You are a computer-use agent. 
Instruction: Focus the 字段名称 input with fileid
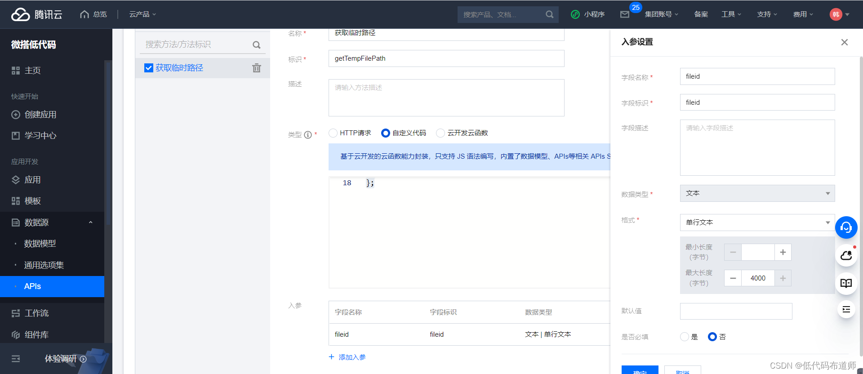click(x=757, y=76)
